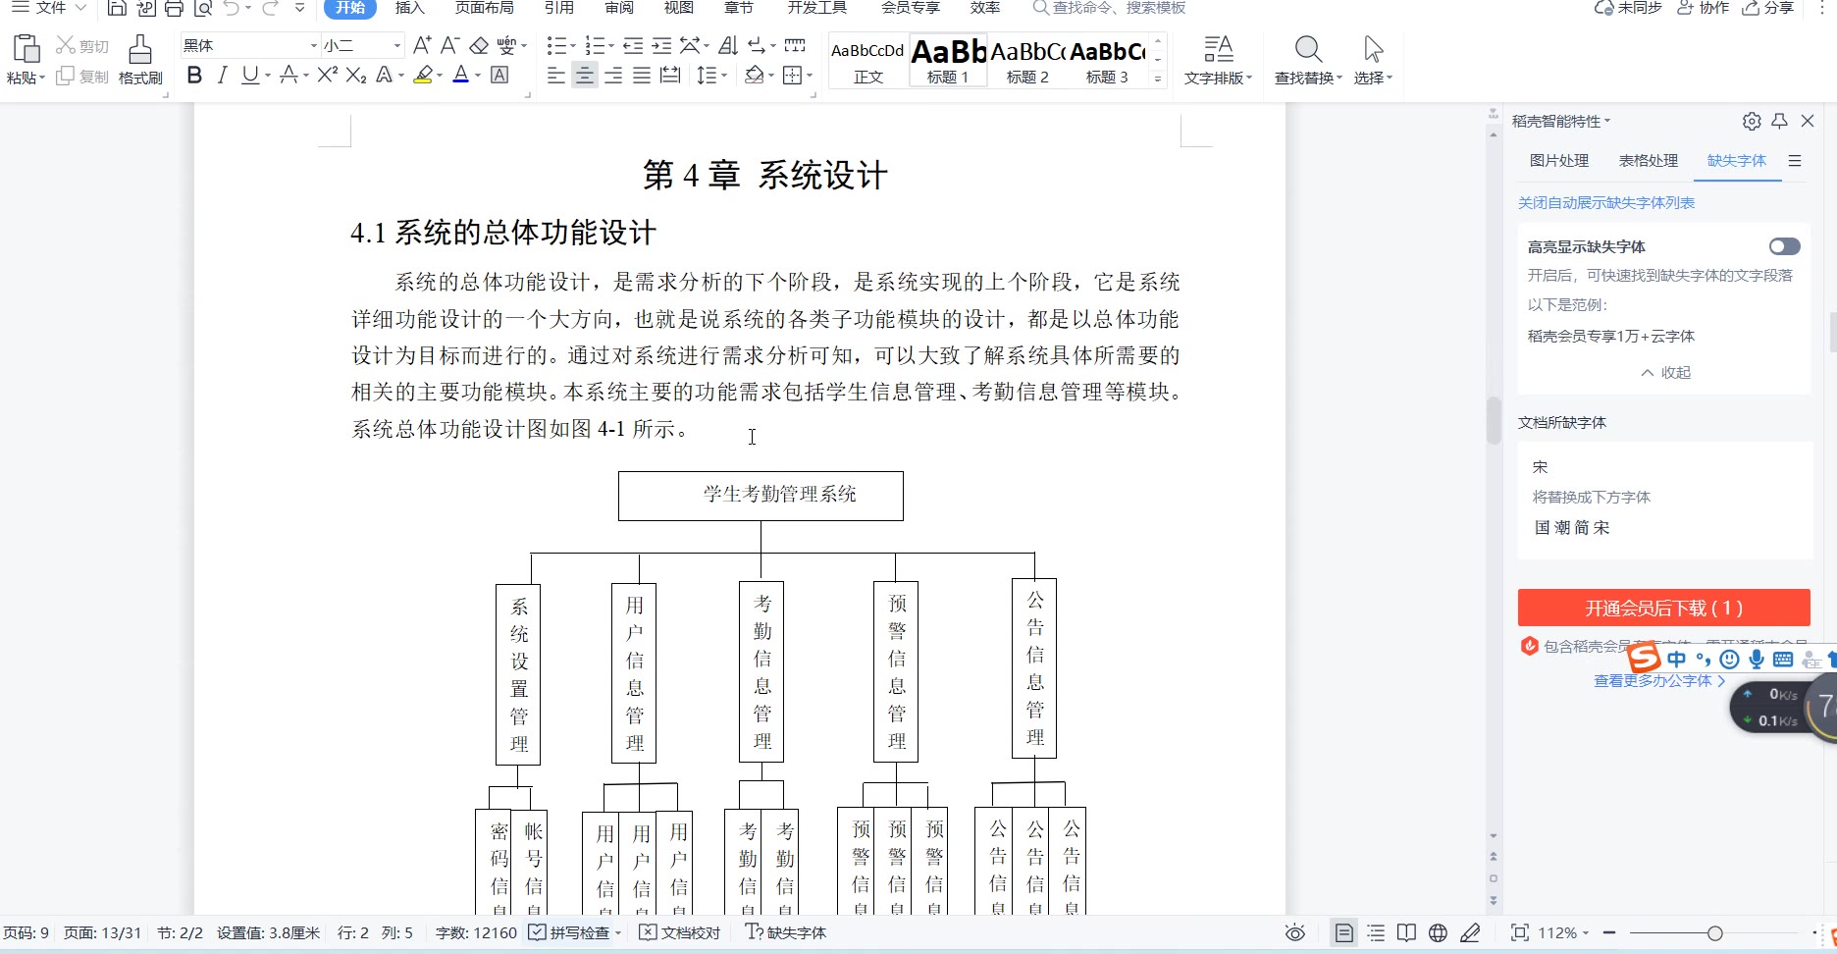Image resolution: width=1837 pixels, height=954 pixels.
Task: Open the 插入 ribbon tab
Action: click(409, 8)
